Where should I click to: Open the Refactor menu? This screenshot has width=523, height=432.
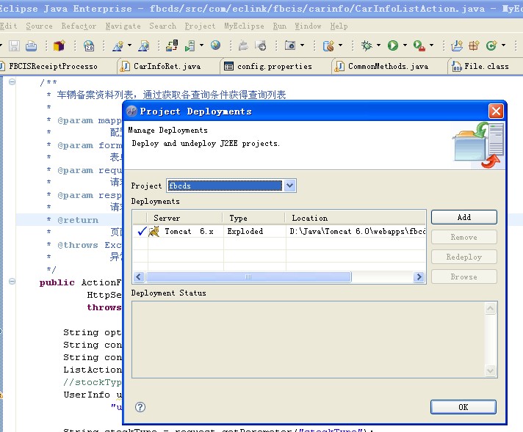coord(79,26)
